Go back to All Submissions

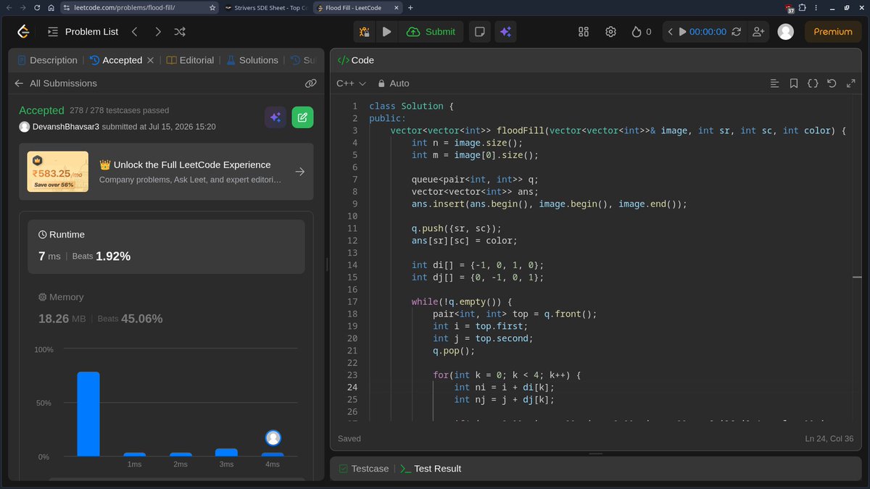tap(56, 83)
